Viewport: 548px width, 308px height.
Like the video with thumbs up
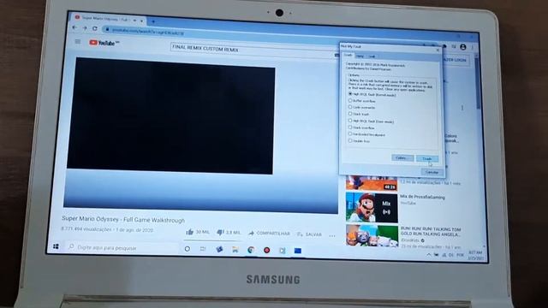(x=190, y=232)
